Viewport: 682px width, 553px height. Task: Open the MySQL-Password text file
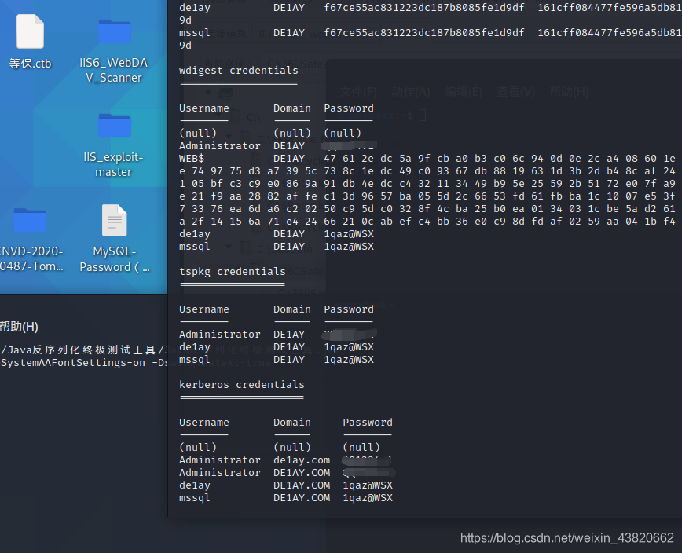pos(115,239)
